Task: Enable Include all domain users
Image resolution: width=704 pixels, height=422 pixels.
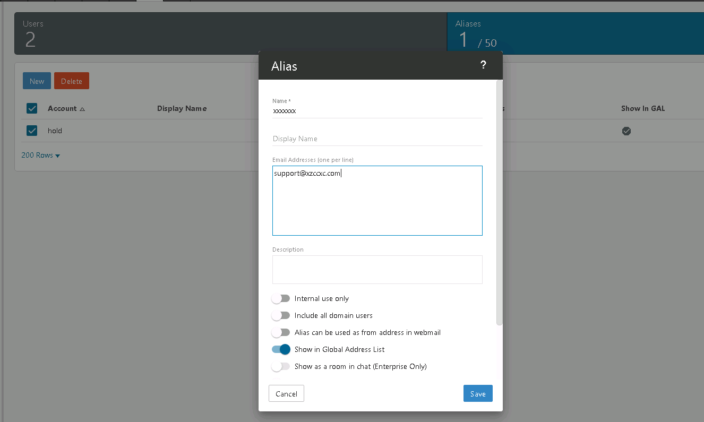Action: (x=280, y=316)
